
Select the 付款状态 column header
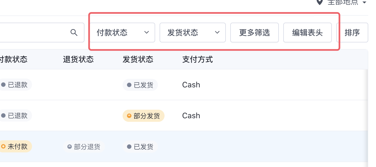(14, 59)
